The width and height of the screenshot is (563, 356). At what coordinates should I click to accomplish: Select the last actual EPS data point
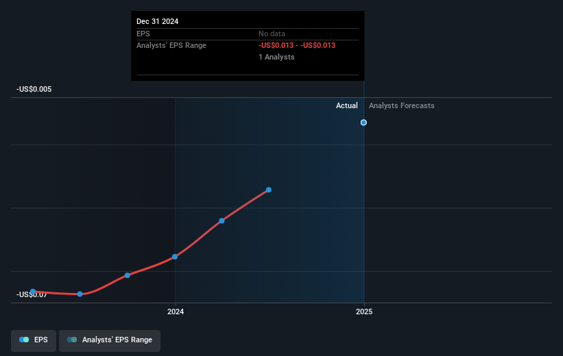(x=269, y=190)
